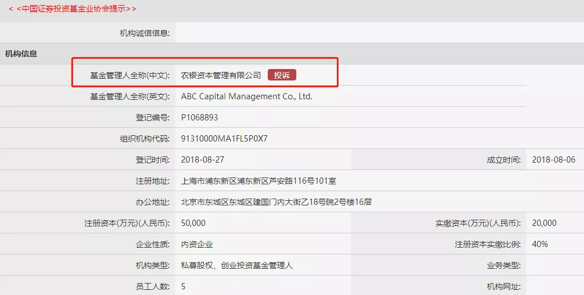Select the office address 北京市东城区 text
This screenshot has width=584, height=295.
pyautogui.click(x=276, y=202)
